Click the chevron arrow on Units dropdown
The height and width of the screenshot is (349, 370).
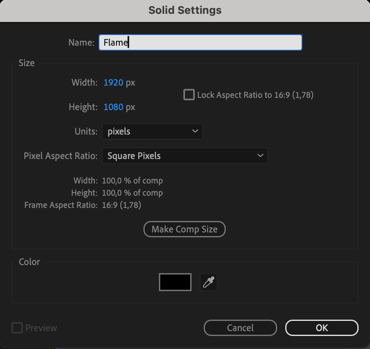tap(195, 132)
